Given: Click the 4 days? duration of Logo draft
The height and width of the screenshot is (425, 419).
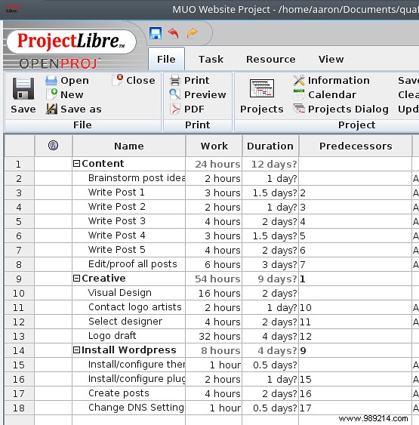Looking at the screenshot, I should pos(270,336).
